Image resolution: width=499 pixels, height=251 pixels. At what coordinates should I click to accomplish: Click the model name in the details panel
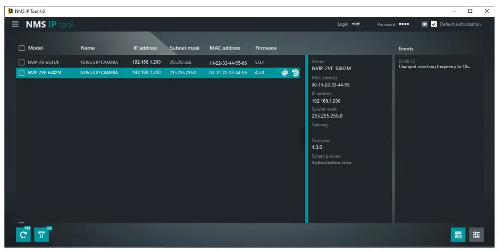coord(331,69)
